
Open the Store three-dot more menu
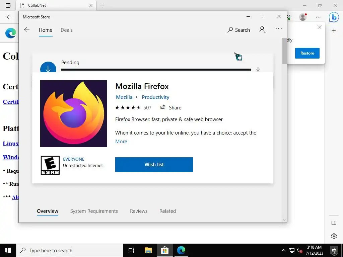278,29
